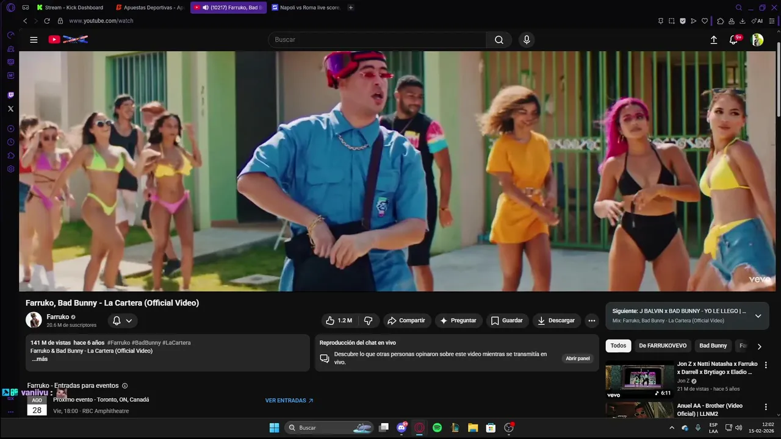Open options for Anuel AA Brother video
The image size is (781, 439).
(x=766, y=406)
